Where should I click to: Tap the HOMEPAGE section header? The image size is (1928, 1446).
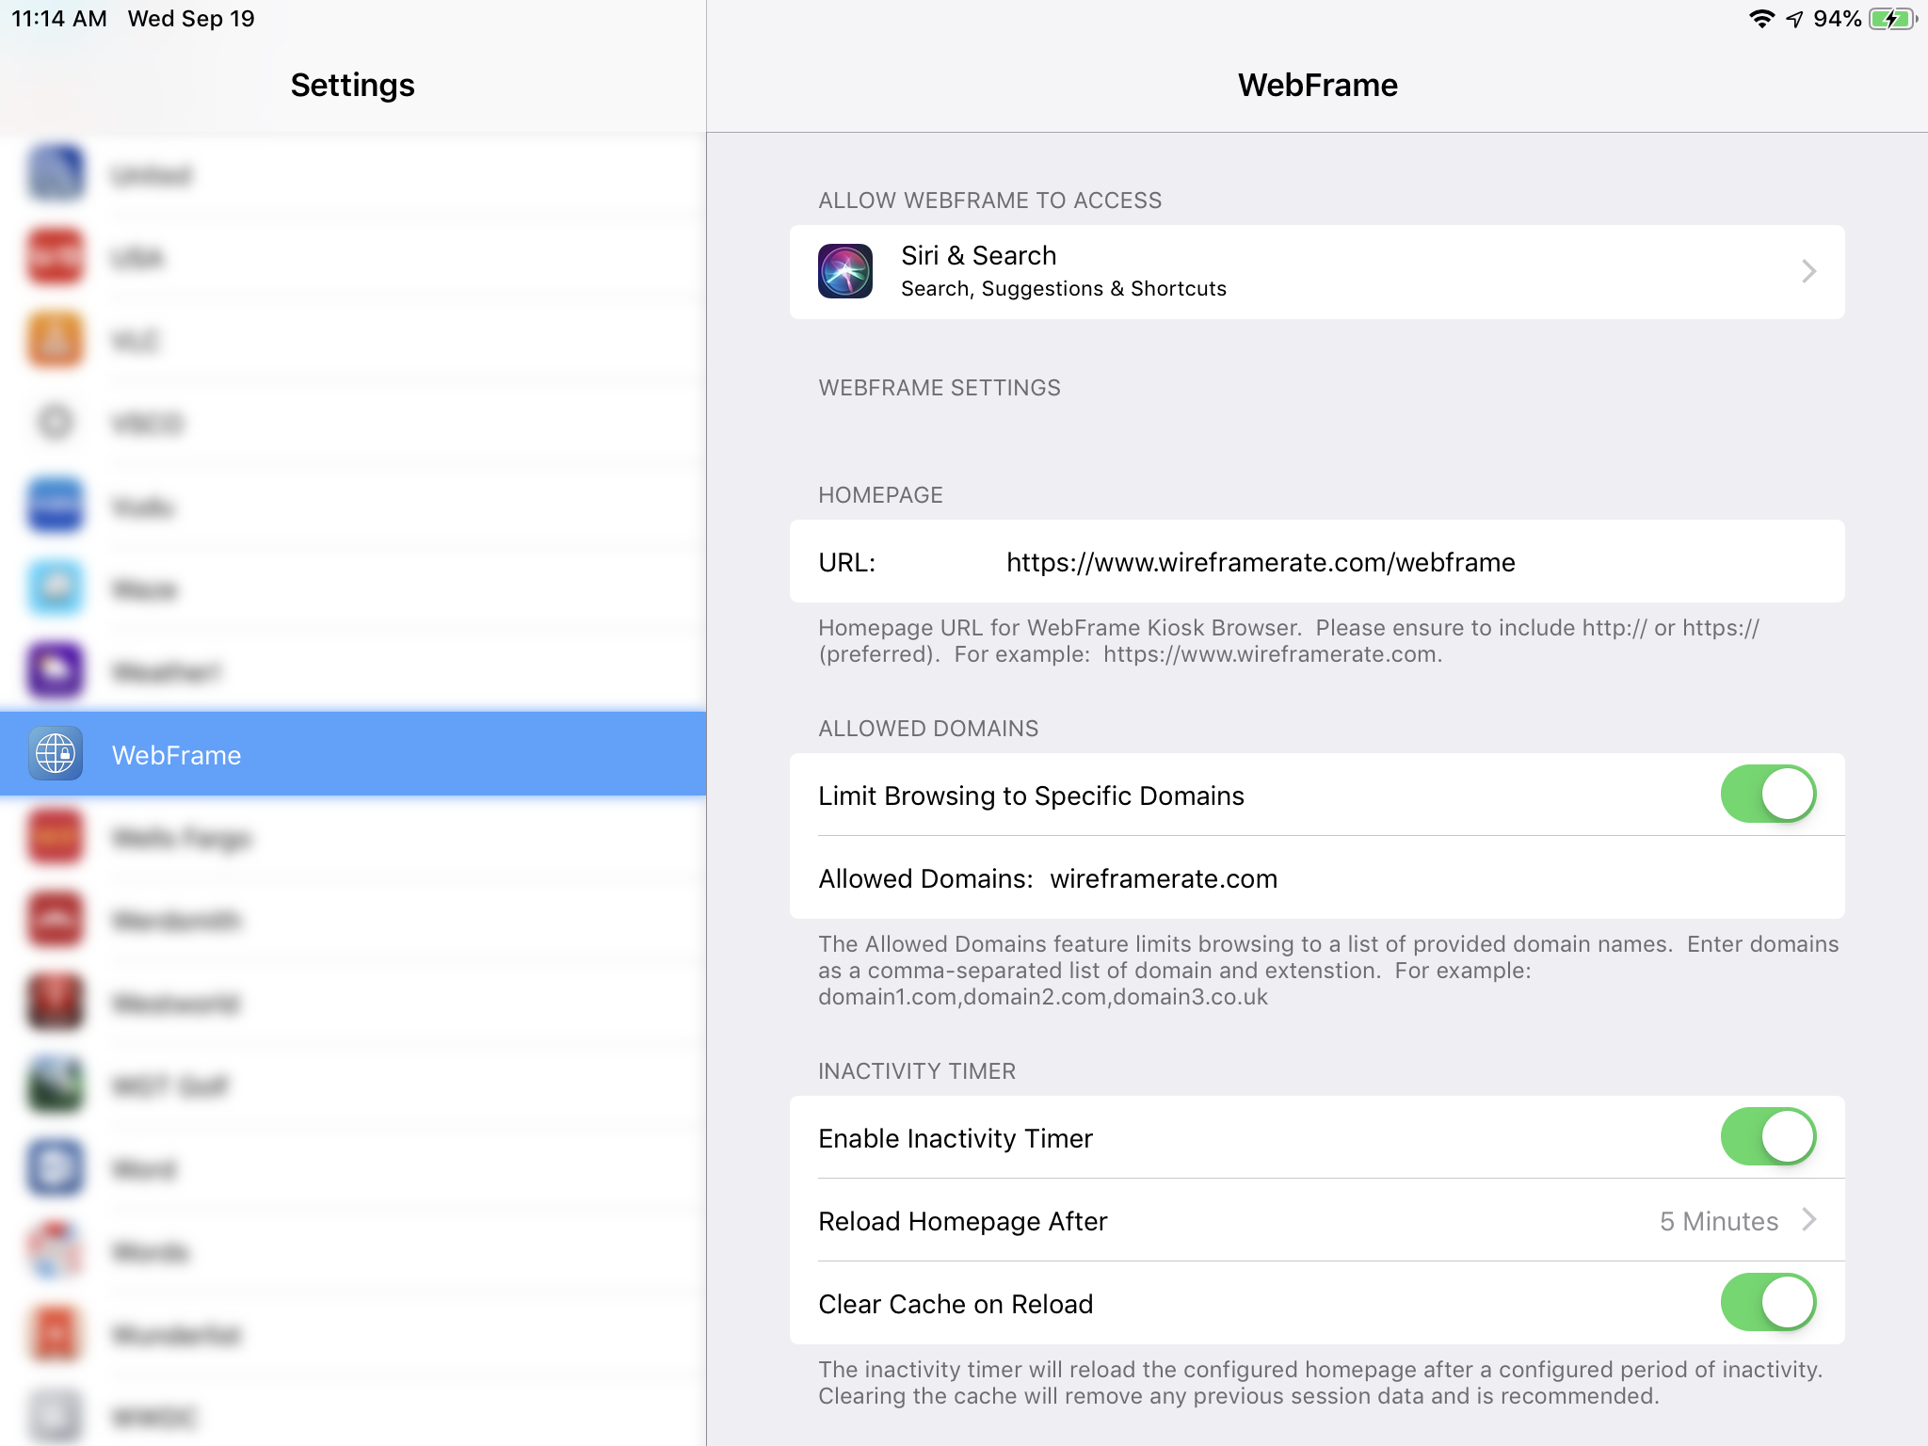coord(880,494)
